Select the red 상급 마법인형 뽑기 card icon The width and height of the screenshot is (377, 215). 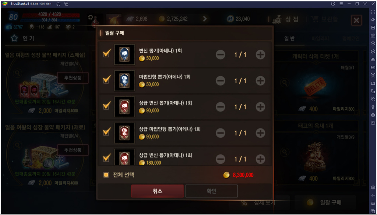tap(124, 133)
